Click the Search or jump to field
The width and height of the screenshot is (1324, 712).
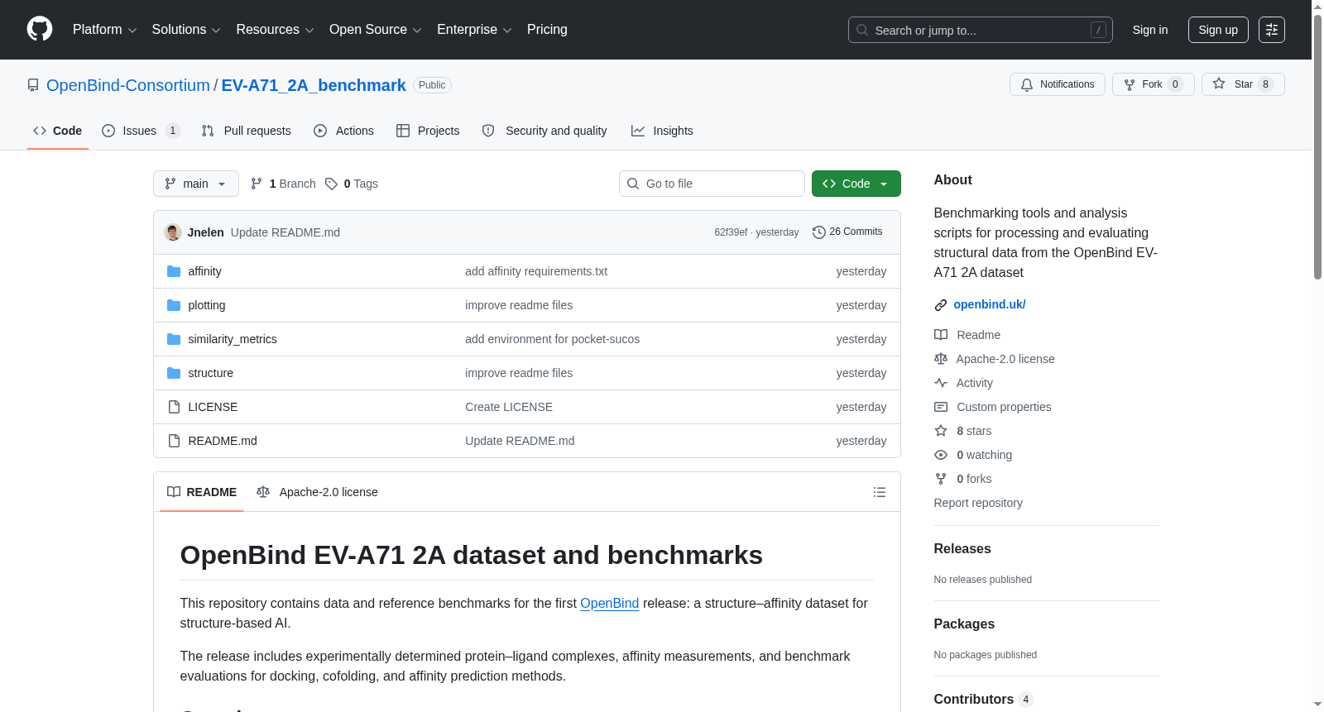tap(981, 30)
